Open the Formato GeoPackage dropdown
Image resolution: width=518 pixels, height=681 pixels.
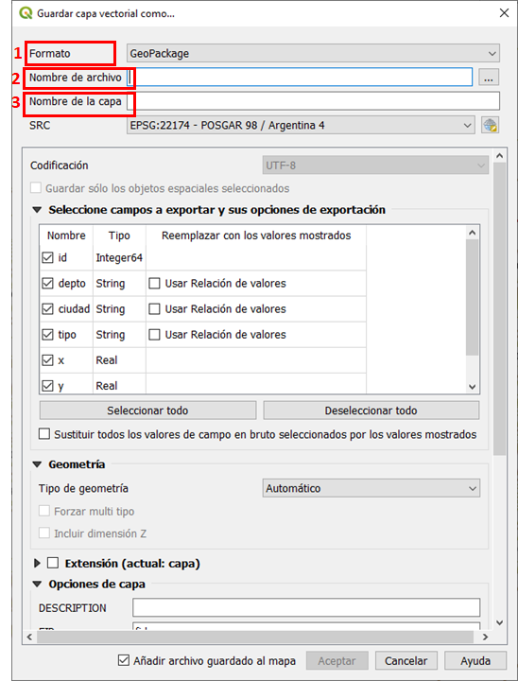313,53
